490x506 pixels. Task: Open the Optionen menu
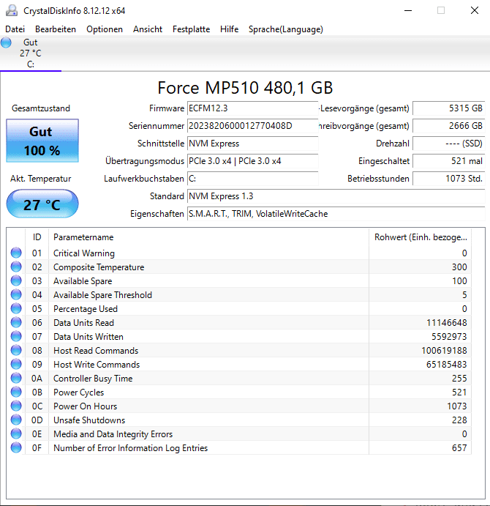click(105, 29)
